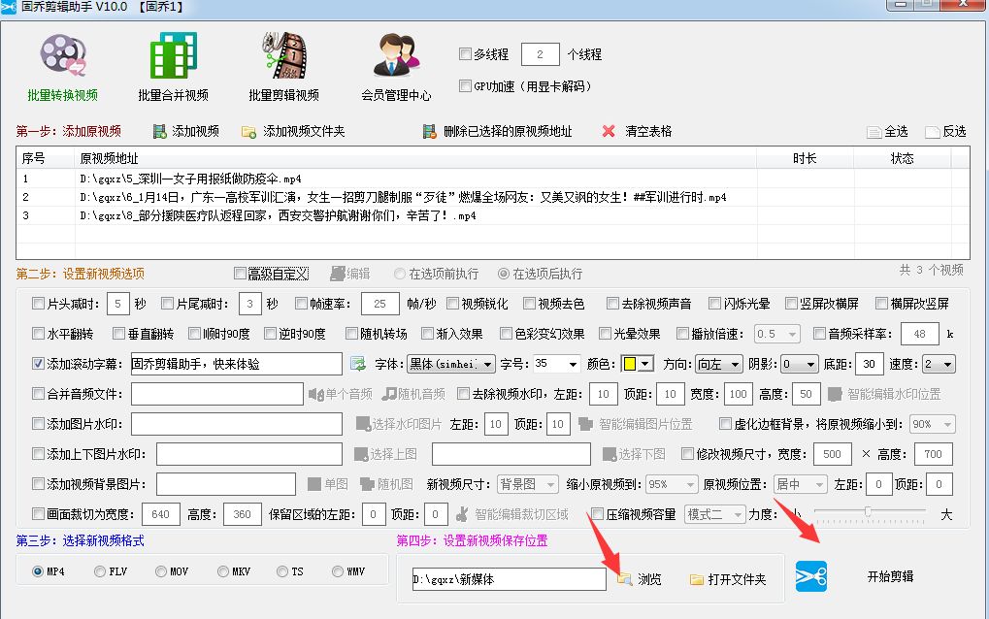Image resolution: width=989 pixels, height=619 pixels.
Task: Check the 水平翻转 option
Action: [x=38, y=334]
